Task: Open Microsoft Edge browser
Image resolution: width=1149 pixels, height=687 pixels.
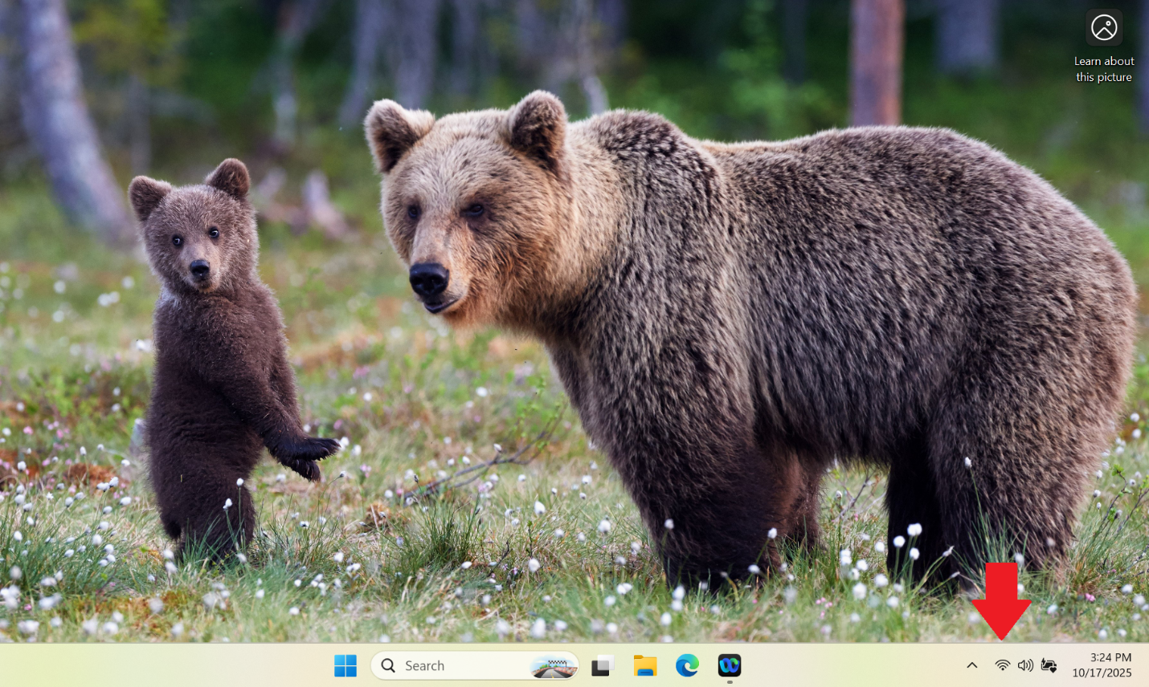Action: pos(687,665)
